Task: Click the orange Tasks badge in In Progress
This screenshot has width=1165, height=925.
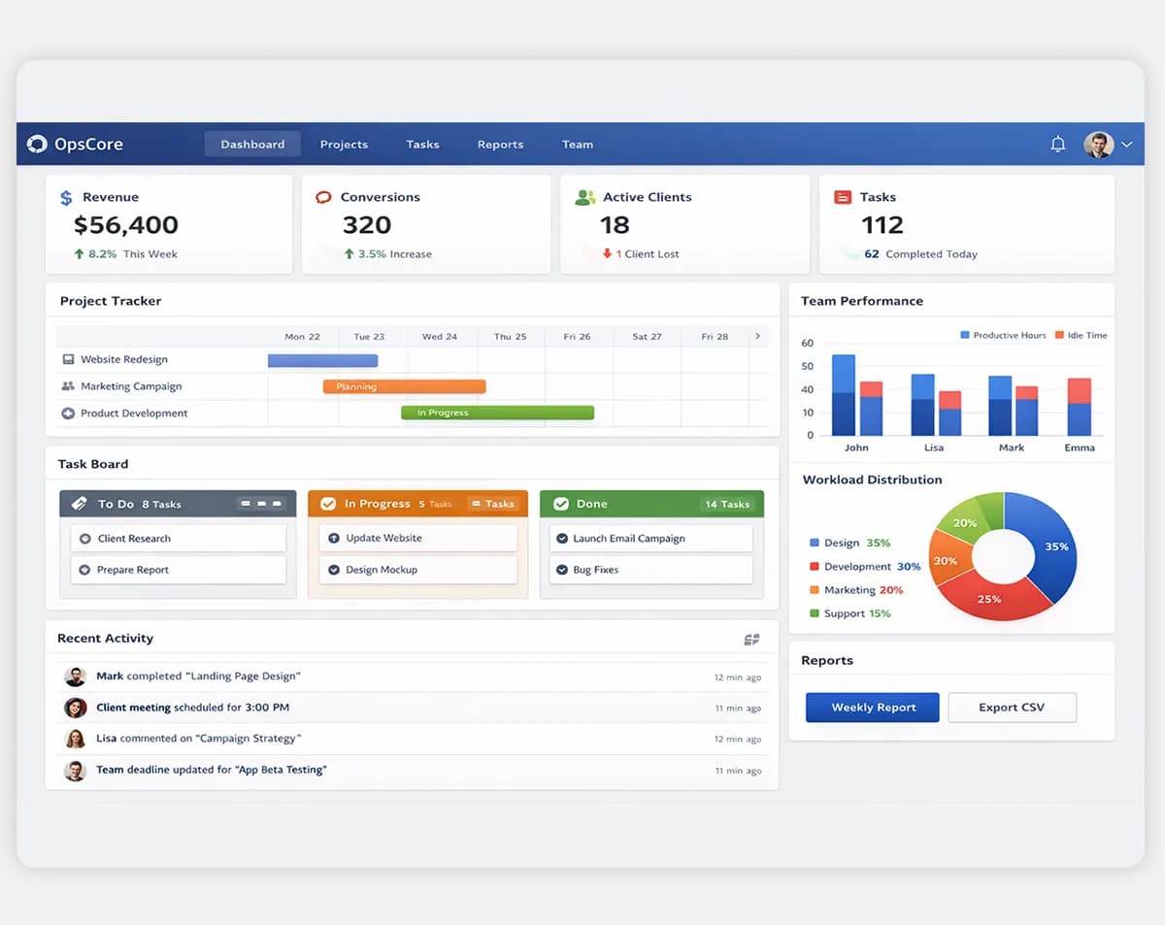Action: [493, 504]
